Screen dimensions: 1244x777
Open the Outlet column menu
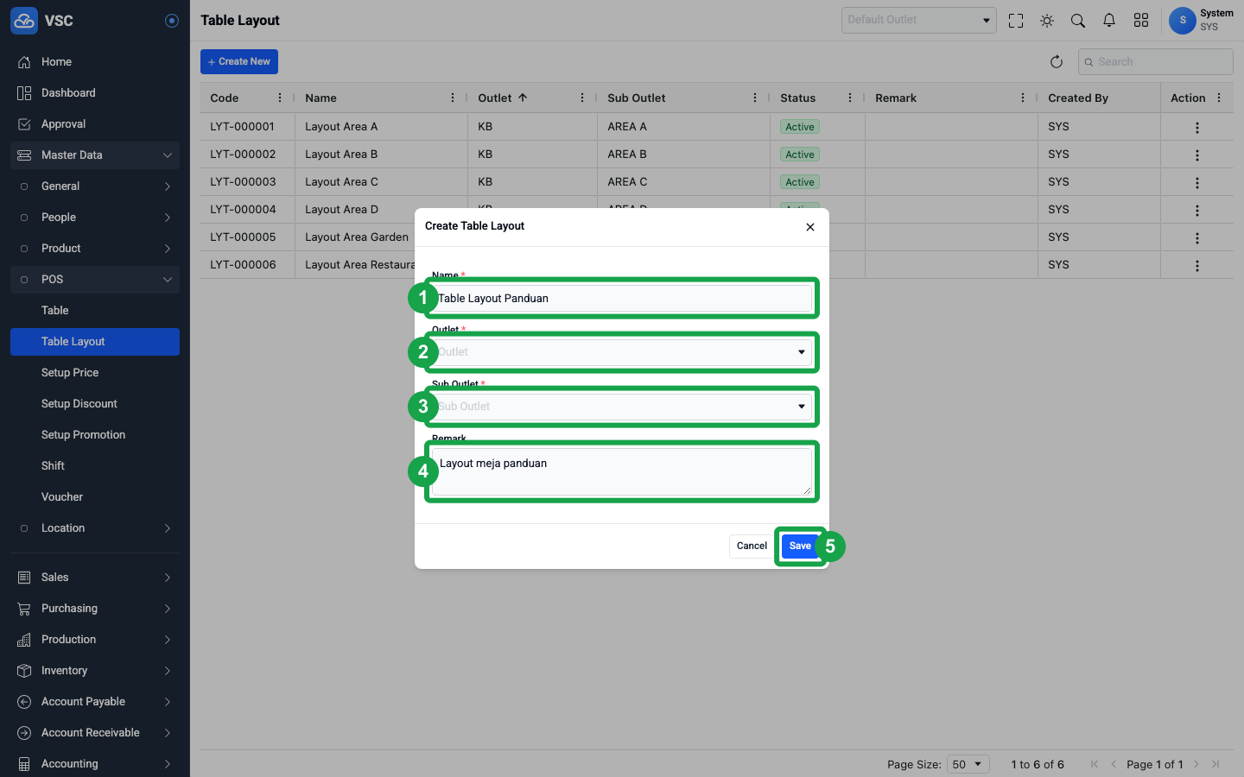pyautogui.click(x=581, y=98)
